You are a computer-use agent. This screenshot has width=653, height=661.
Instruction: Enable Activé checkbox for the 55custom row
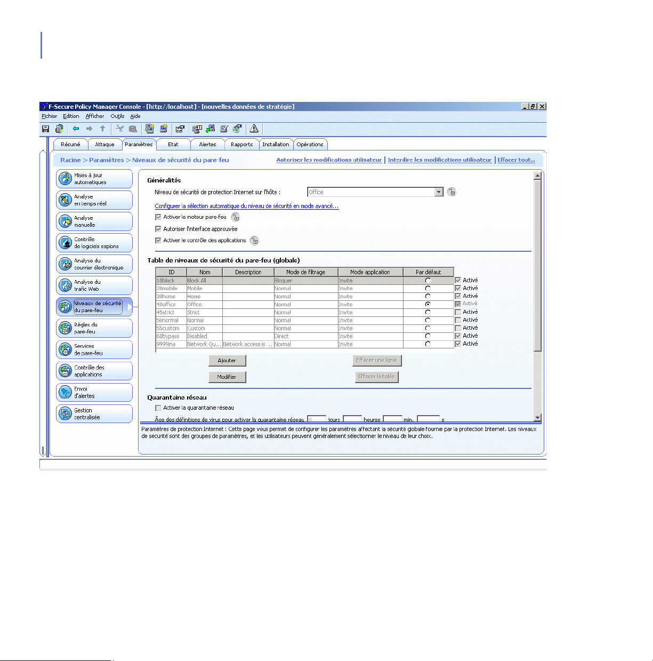point(458,328)
